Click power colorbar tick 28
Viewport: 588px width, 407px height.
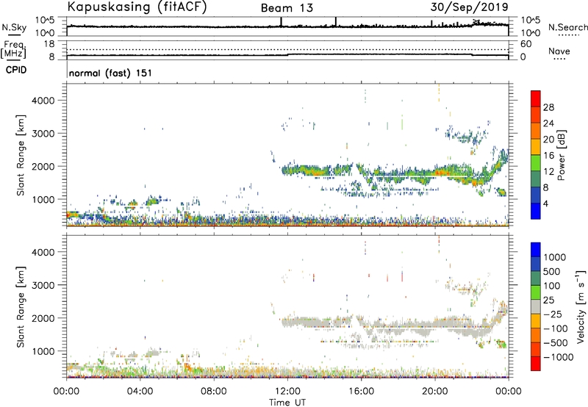(548, 107)
